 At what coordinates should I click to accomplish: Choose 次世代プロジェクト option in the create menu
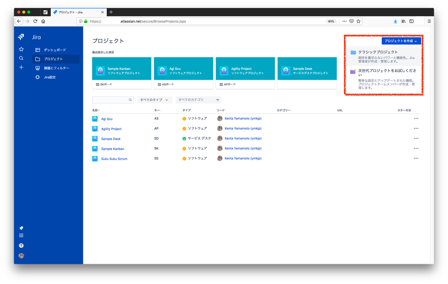coord(384,79)
